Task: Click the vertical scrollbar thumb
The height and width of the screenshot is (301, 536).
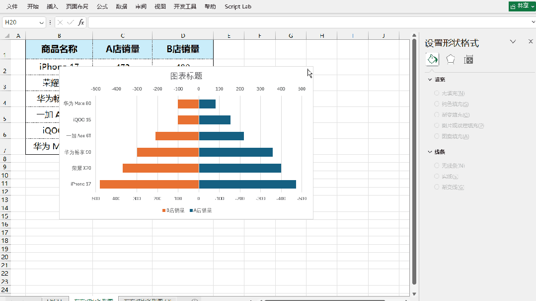Action: coord(414,162)
